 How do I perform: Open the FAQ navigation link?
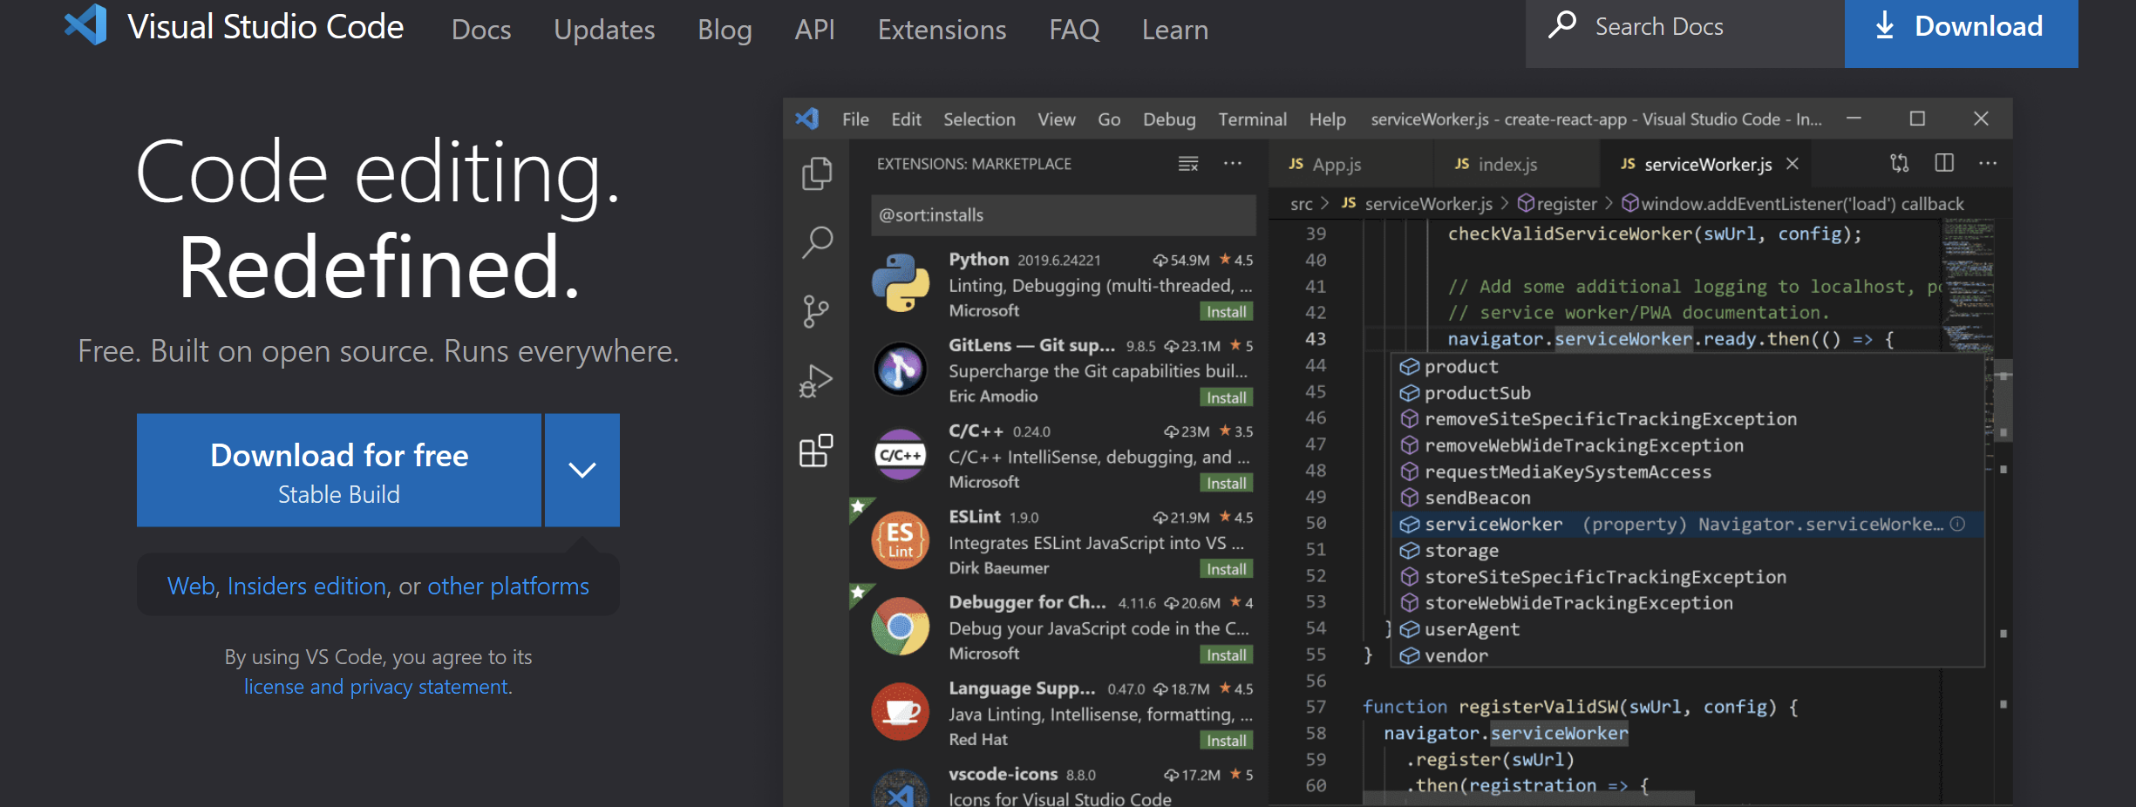pos(1074,30)
